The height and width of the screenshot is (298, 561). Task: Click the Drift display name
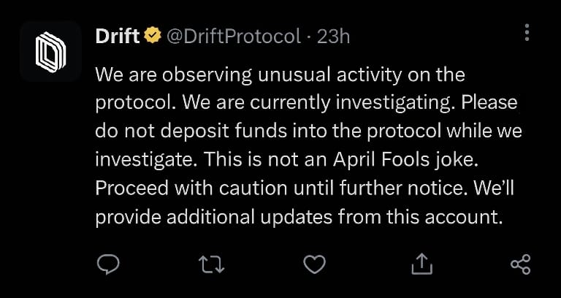(x=117, y=36)
